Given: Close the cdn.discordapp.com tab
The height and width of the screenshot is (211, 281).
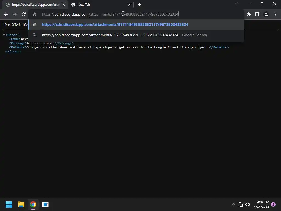Looking at the screenshot, I should point(64,5).
